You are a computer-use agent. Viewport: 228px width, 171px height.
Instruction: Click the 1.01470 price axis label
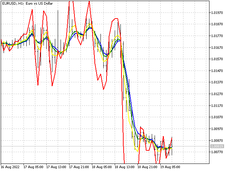tap(217, 71)
